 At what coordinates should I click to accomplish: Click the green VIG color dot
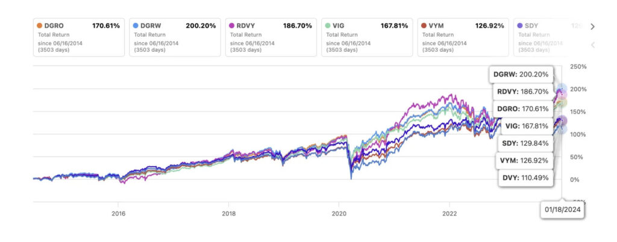328,26
